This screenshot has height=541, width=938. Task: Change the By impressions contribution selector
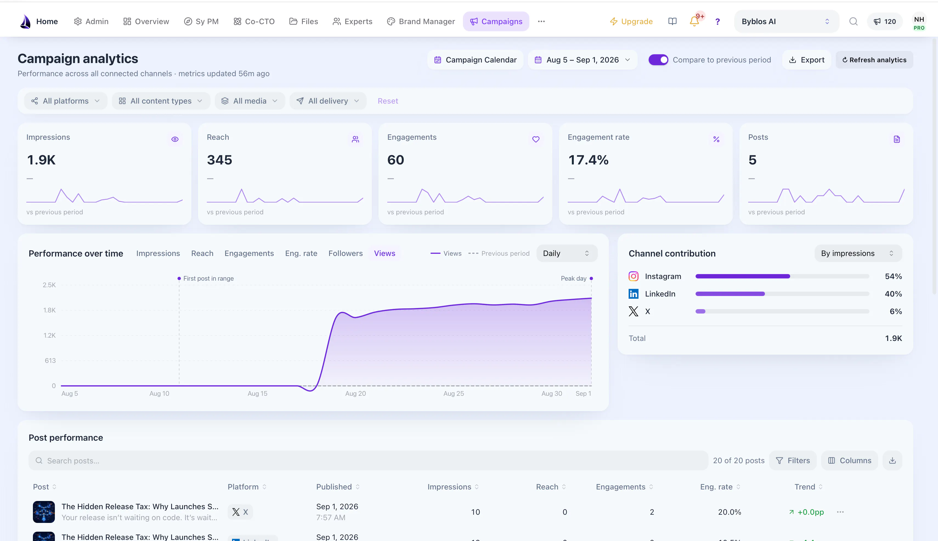click(x=858, y=254)
